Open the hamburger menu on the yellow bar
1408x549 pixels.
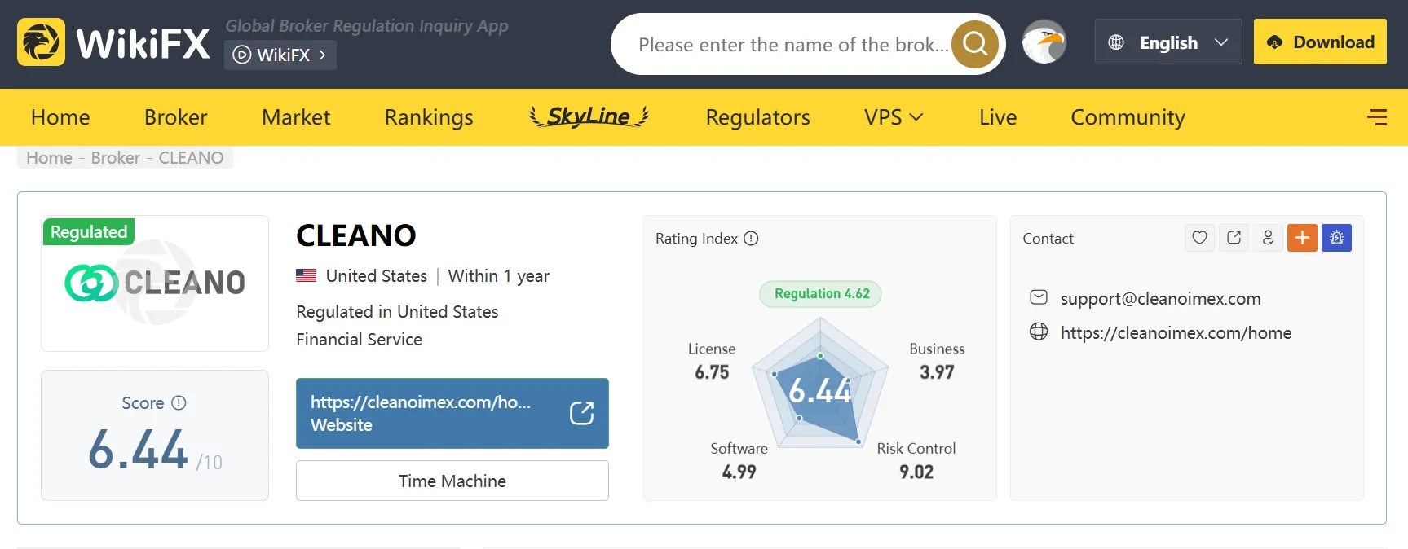(x=1377, y=117)
